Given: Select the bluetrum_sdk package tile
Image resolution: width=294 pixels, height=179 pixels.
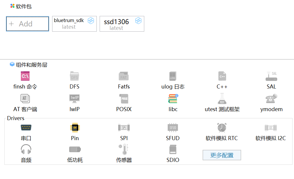Looking at the screenshot, I should [x=74, y=24].
